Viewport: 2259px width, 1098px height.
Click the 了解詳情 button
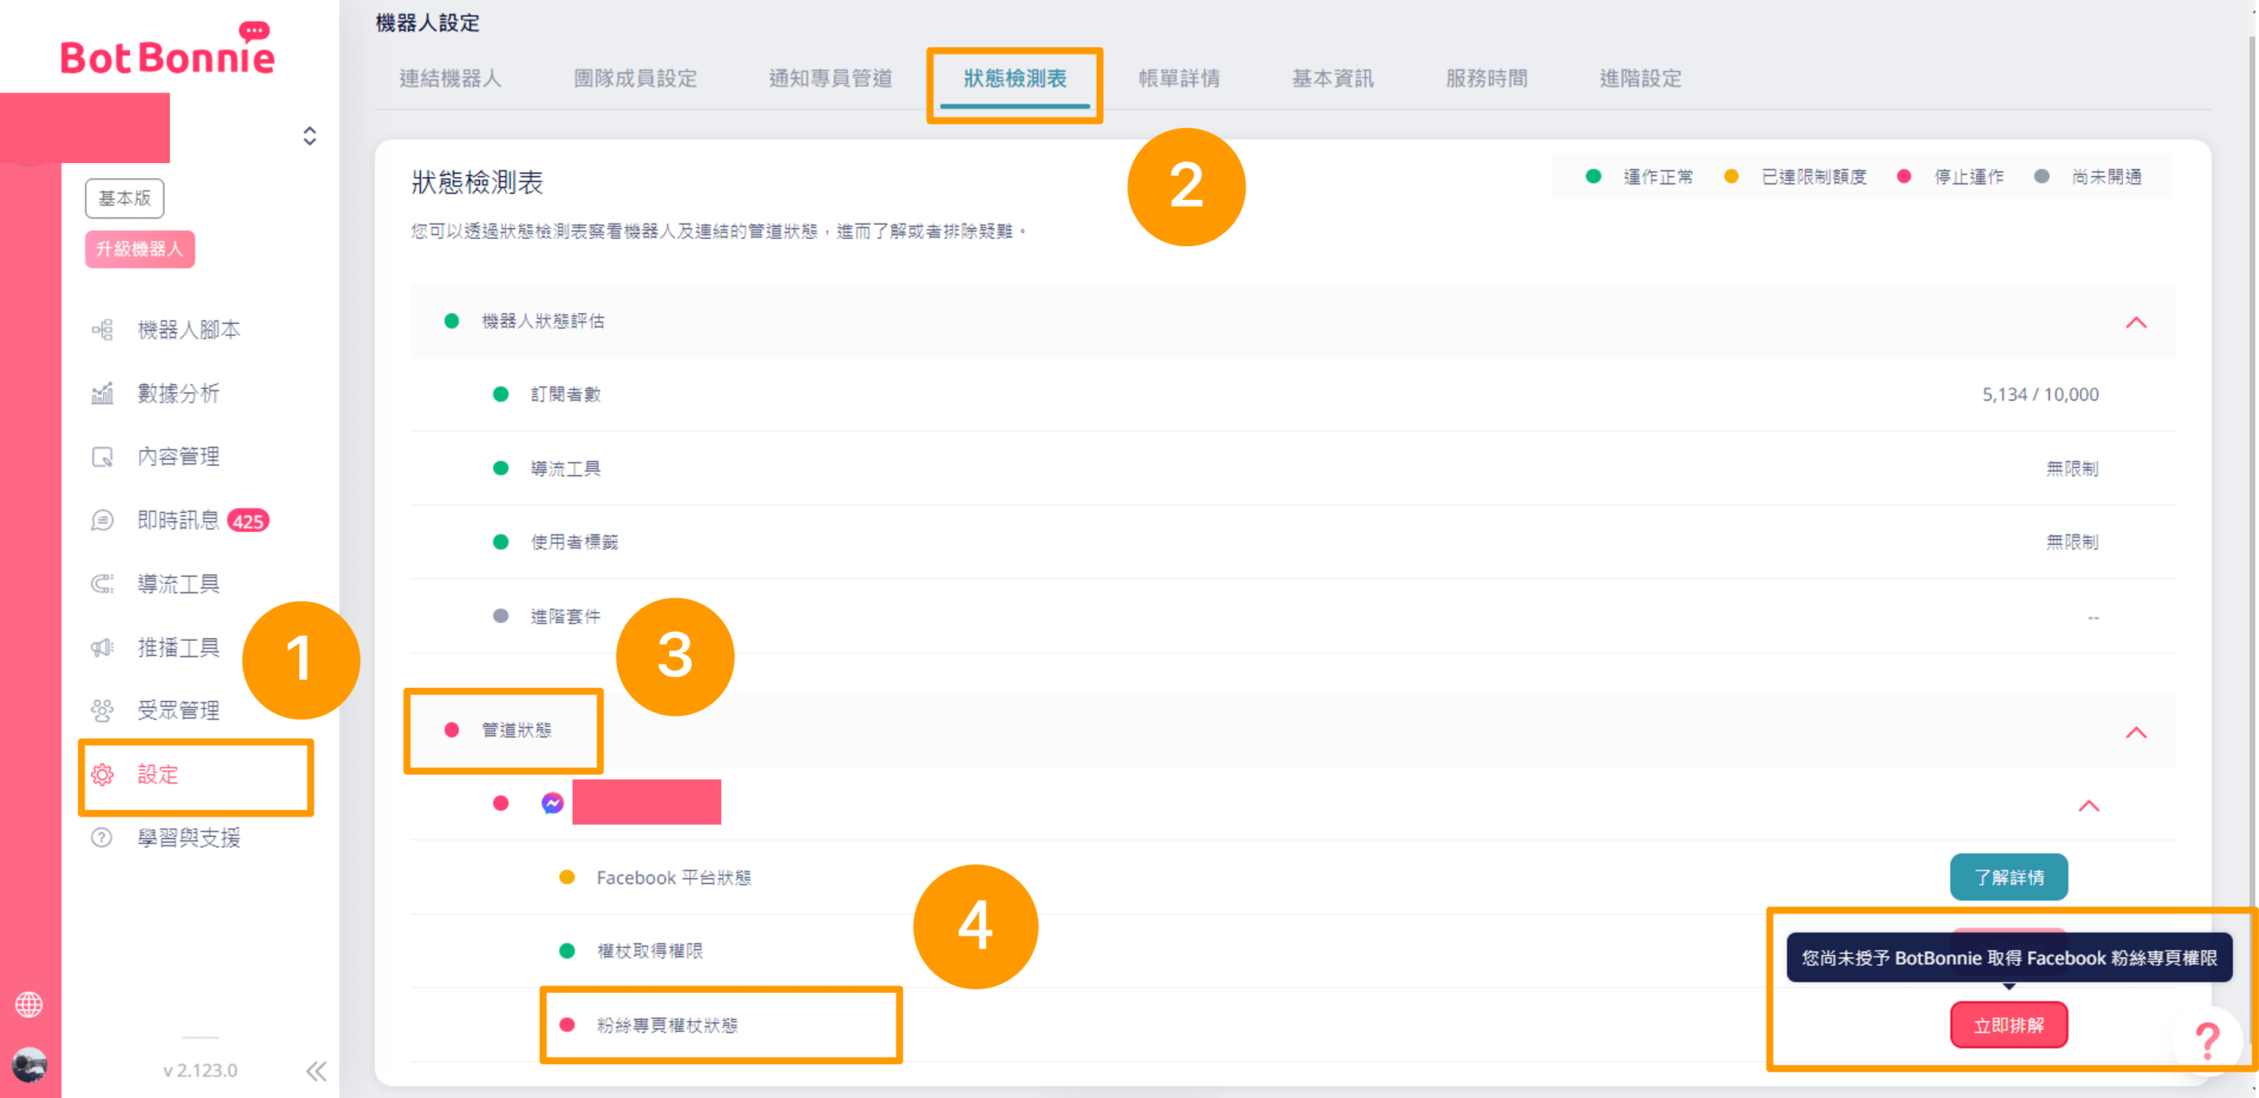coord(2008,878)
